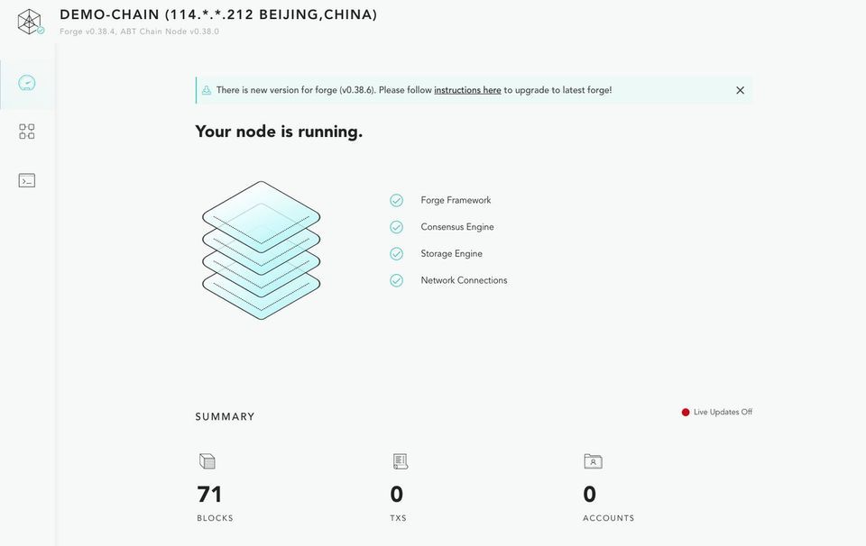Screen dimensions: 866x546
Task: Click the DEMO-CHAIN title header
Action: click(218, 14)
